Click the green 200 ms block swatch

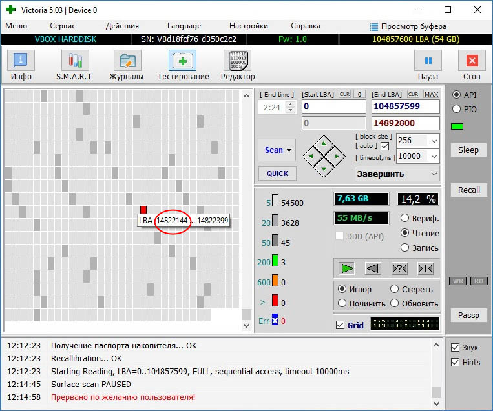(x=275, y=261)
